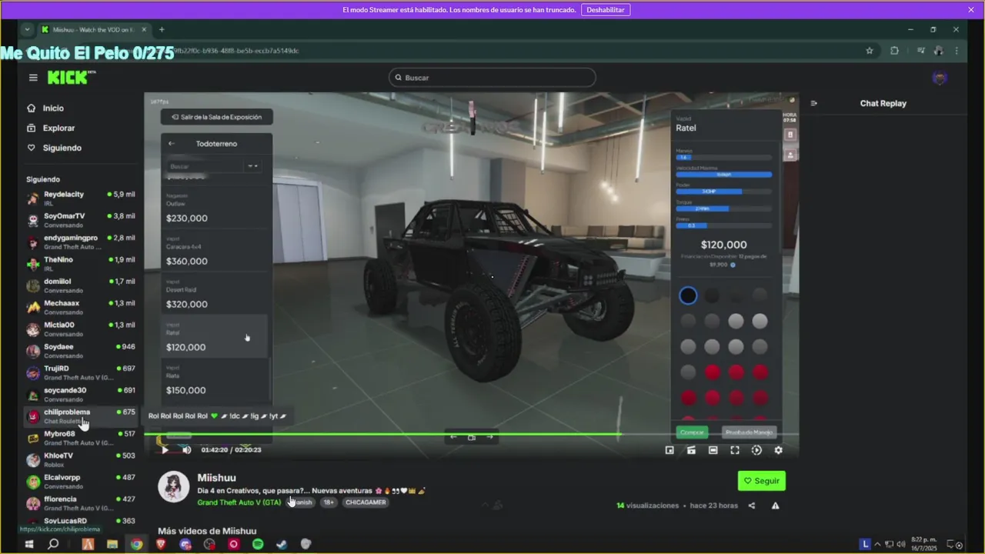
Task: Click the green Comprar button
Action: [692, 432]
